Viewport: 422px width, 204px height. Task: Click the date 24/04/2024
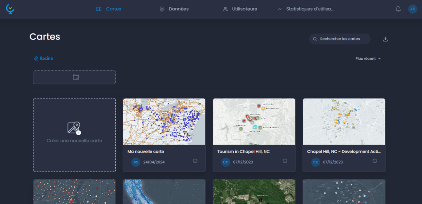[x=154, y=162]
